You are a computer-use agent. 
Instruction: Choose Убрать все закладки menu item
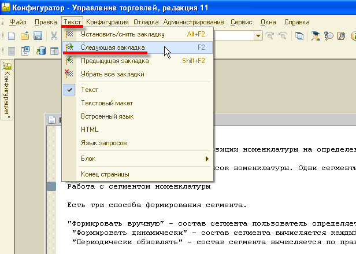click(138, 74)
